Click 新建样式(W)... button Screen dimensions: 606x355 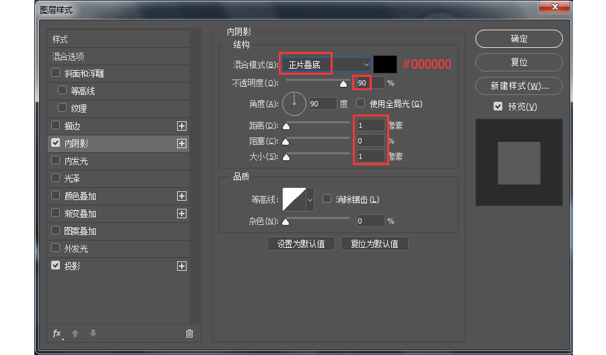click(x=518, y=86)
